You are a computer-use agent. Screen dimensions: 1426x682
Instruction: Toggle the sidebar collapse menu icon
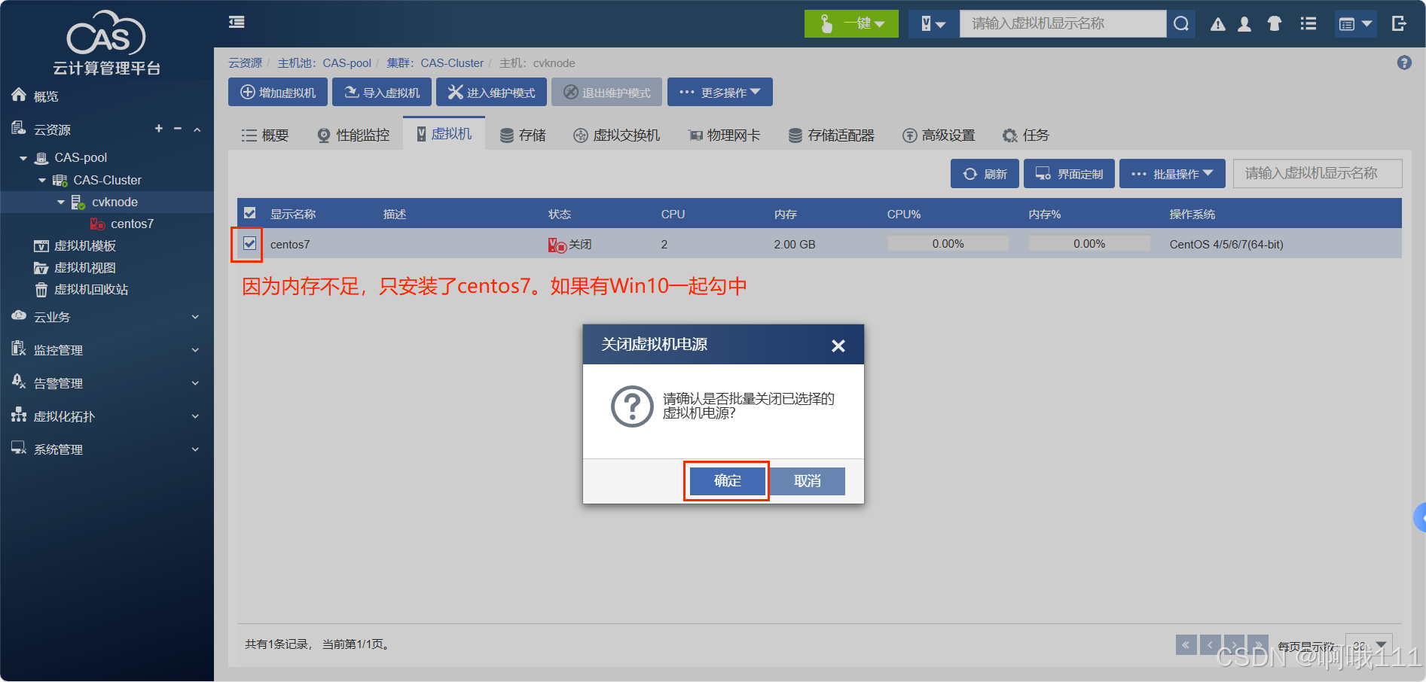coord(237,22)
